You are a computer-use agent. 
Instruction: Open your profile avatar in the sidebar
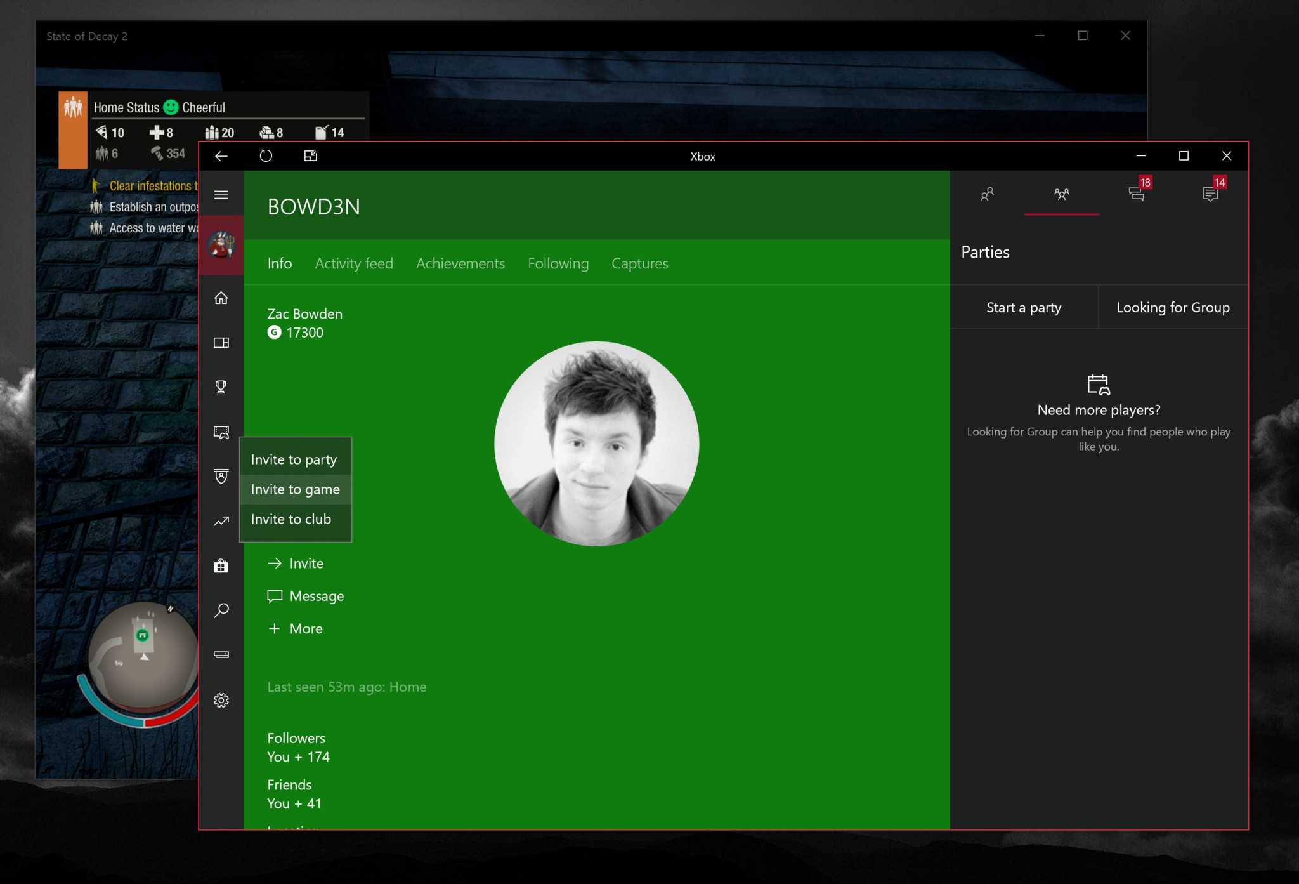(221, 246)
